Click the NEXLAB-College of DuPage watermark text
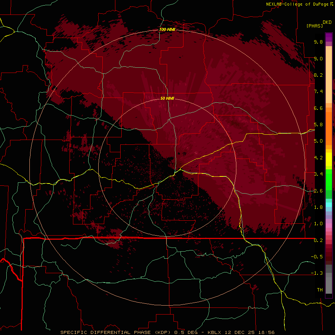Screen dimensions: 335x335 (297, 4)
